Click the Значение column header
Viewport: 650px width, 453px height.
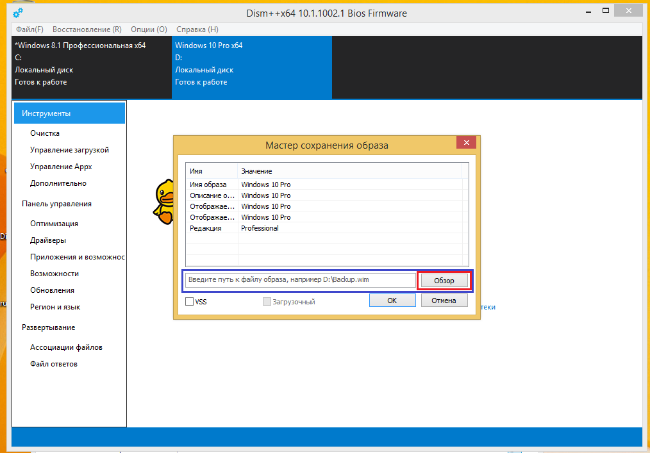pyautogui.click(x=349, y=170)
